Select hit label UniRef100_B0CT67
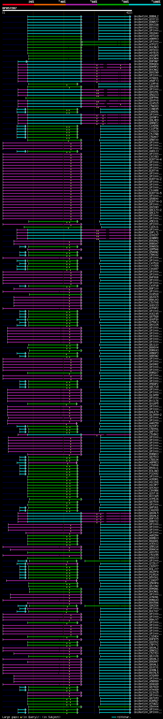Image resolution: width=163 pixels, height=719 pixels. 146,611
